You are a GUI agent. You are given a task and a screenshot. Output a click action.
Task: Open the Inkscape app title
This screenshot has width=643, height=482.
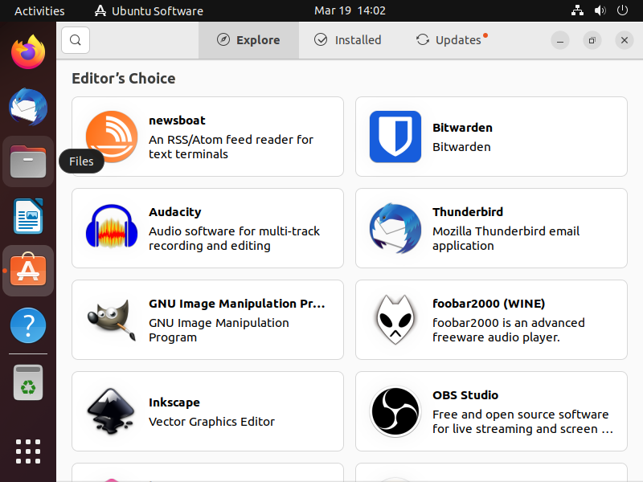(x=174, y=402)
